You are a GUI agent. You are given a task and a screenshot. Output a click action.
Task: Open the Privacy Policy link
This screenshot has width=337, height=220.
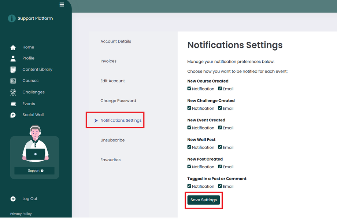tap(21, 214)
